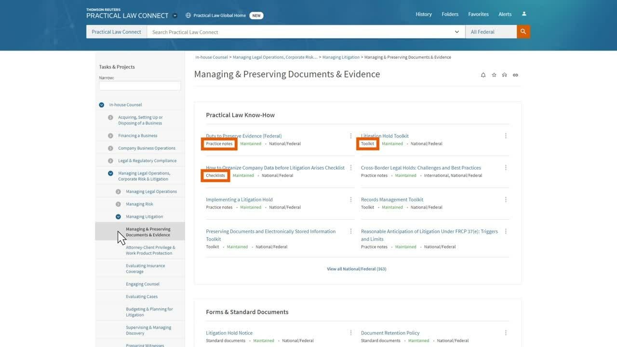Click the bell alert icon beside page title
This screenshot has width=617, height=347.
point(483,75)
